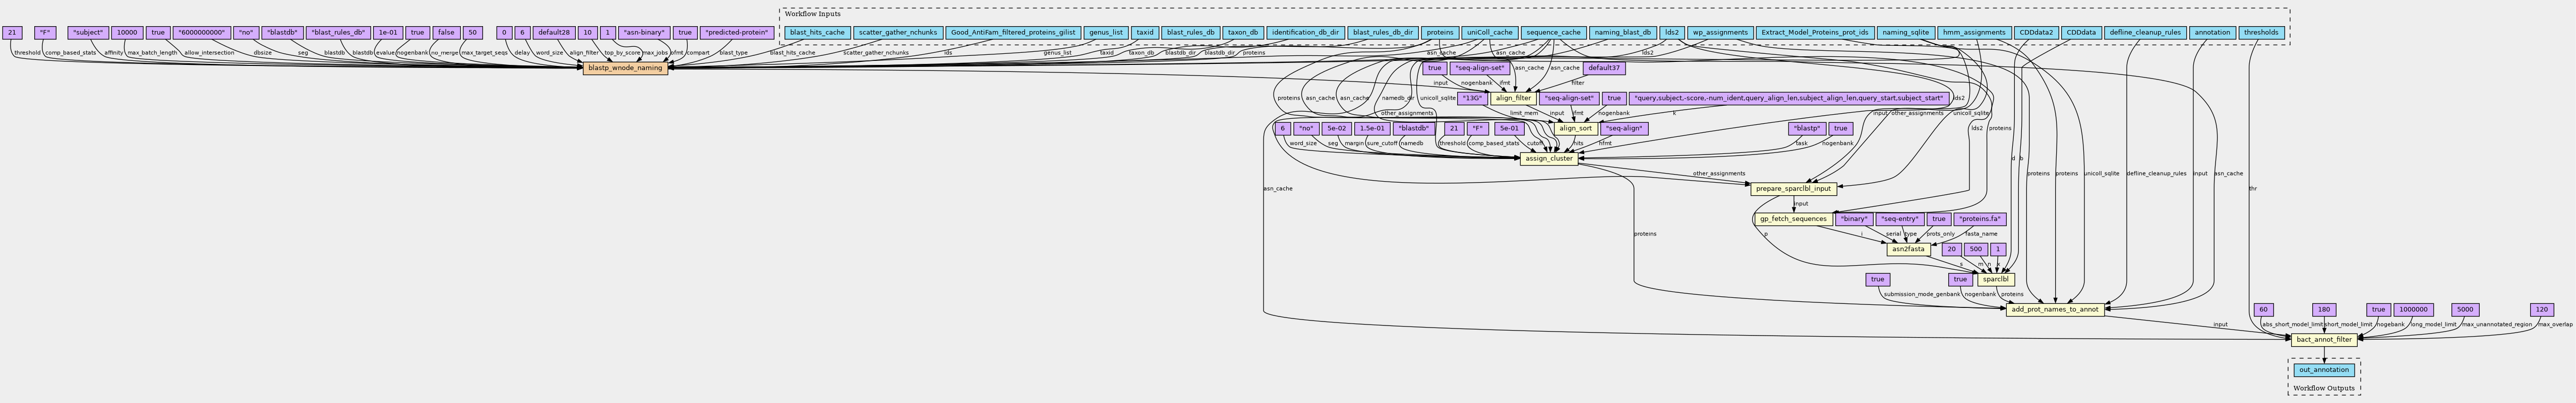
Task: Click the 10000 max_batch_length value node
Action: pos(127,33)
